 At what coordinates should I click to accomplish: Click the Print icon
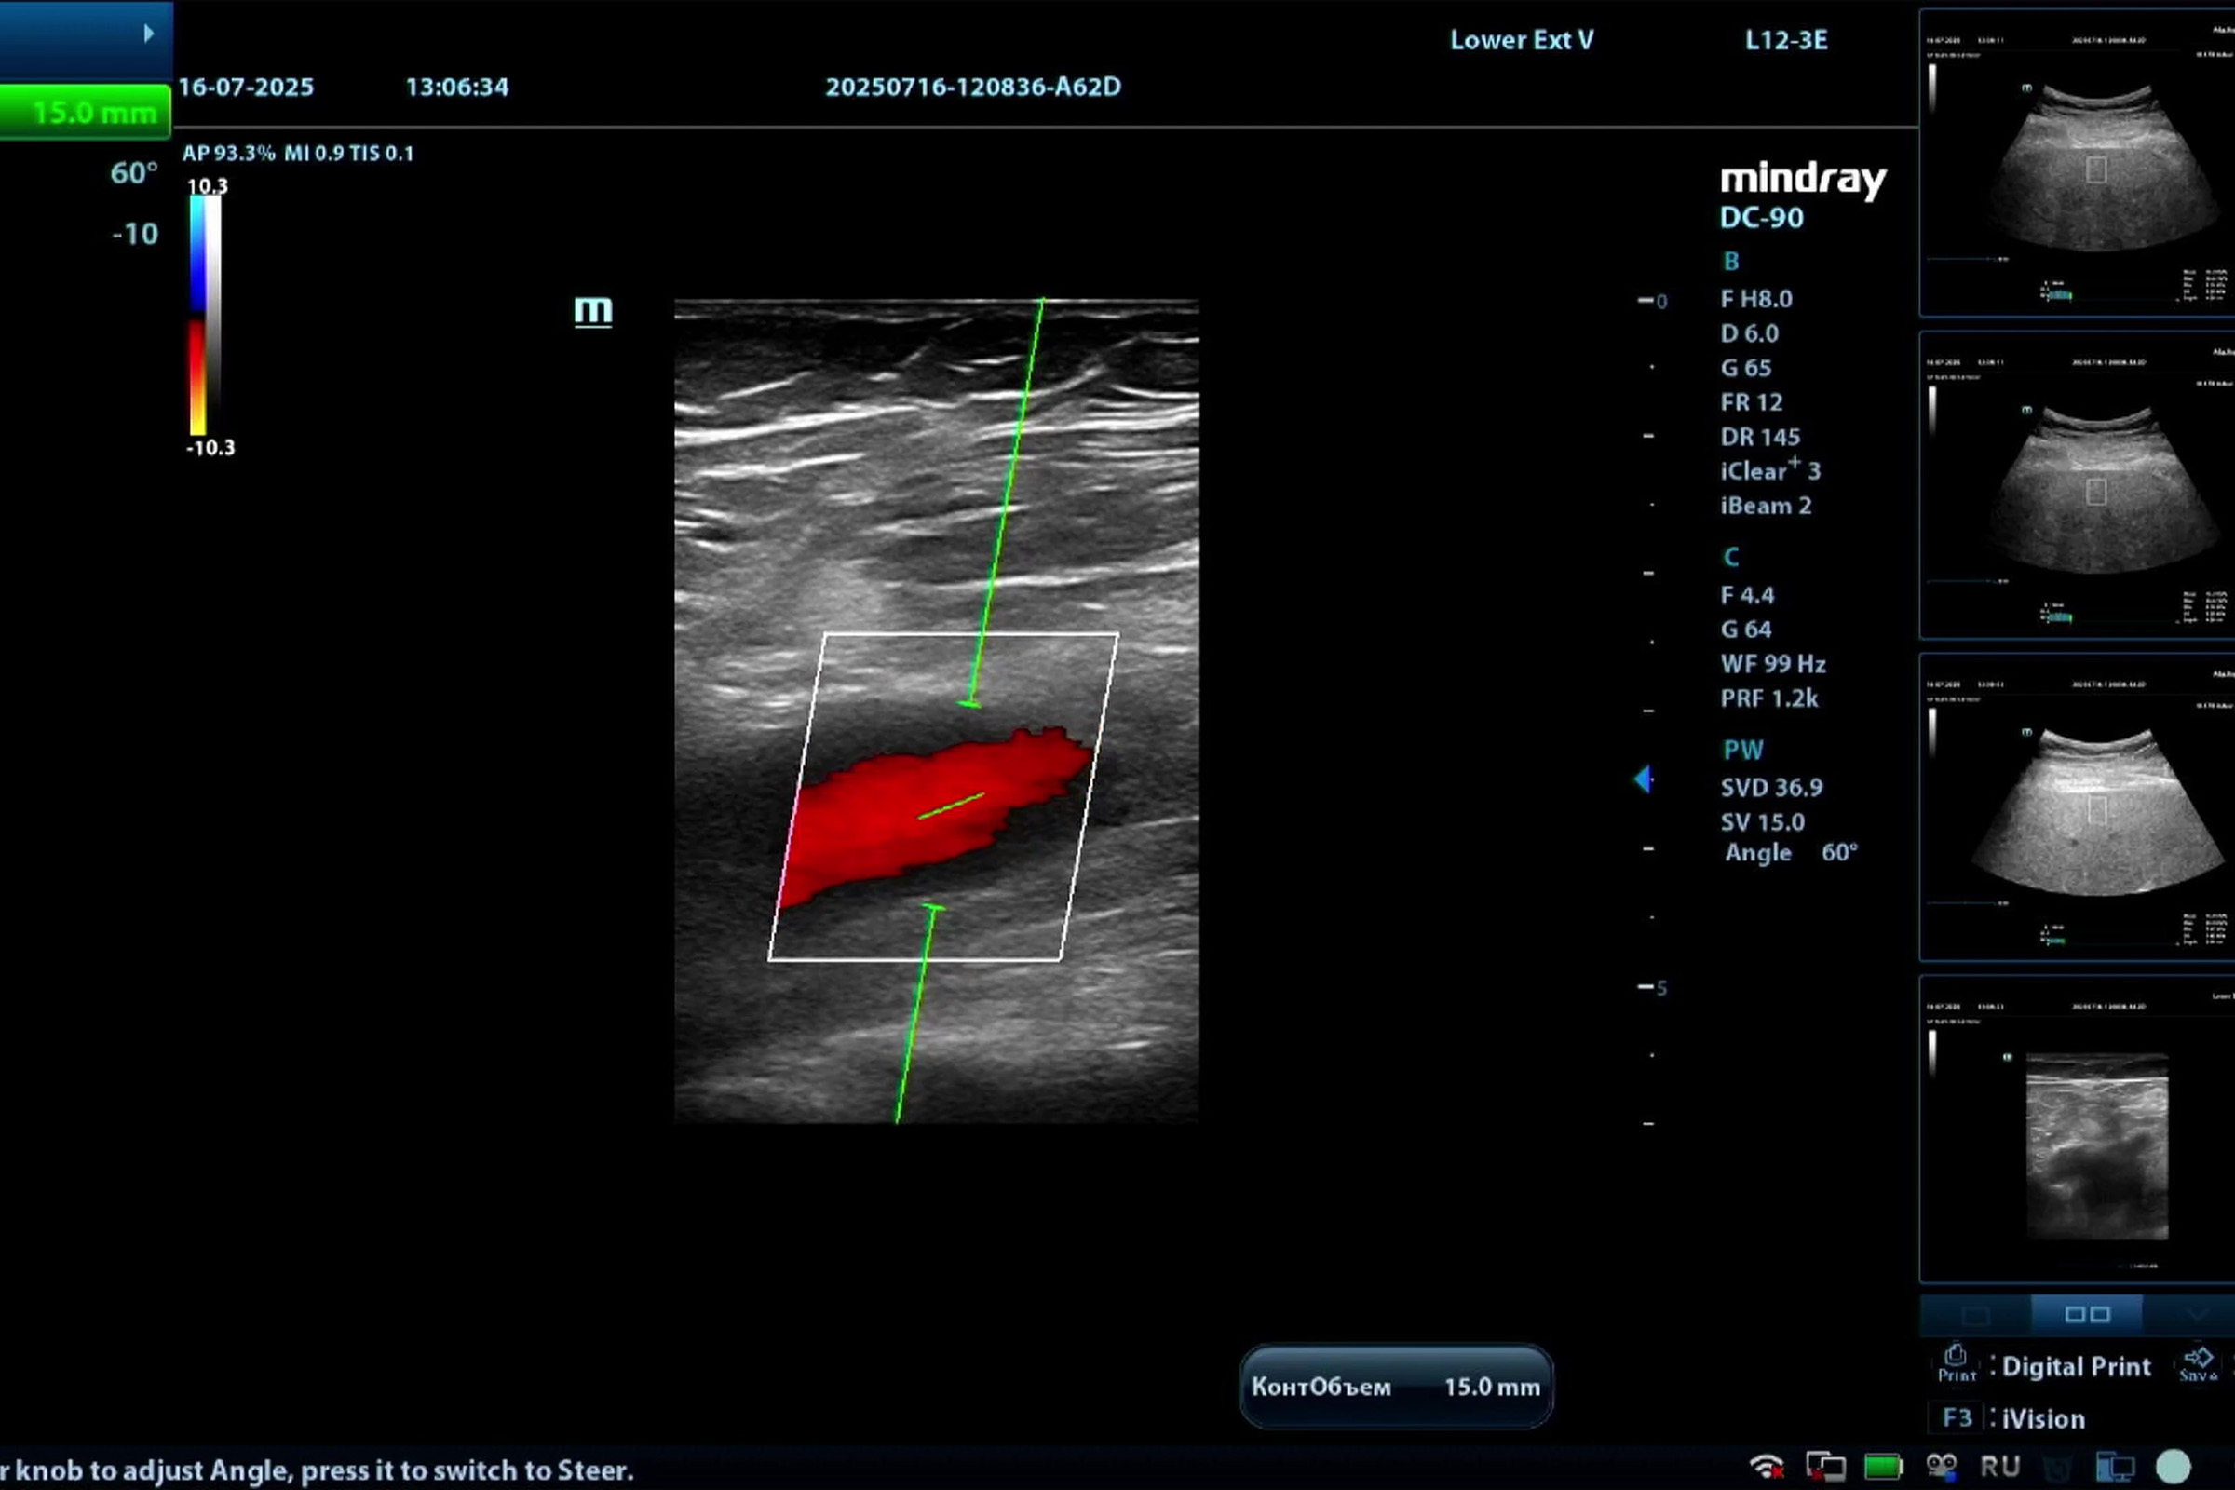[x=1955, y=1362]
